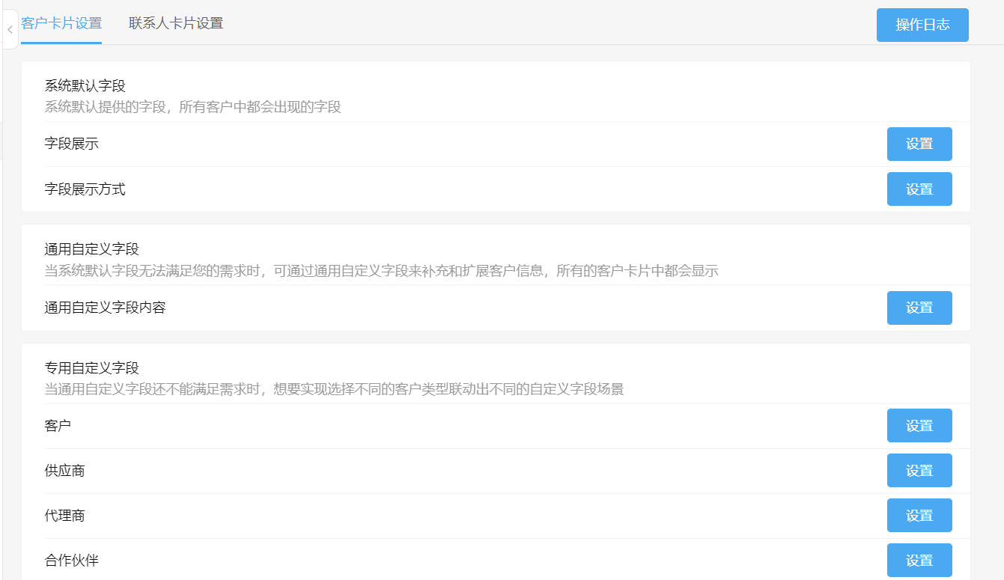Switch to 客户卡片设置 tab
Viewport: 1004px width, 580px height.
(61, 23)
